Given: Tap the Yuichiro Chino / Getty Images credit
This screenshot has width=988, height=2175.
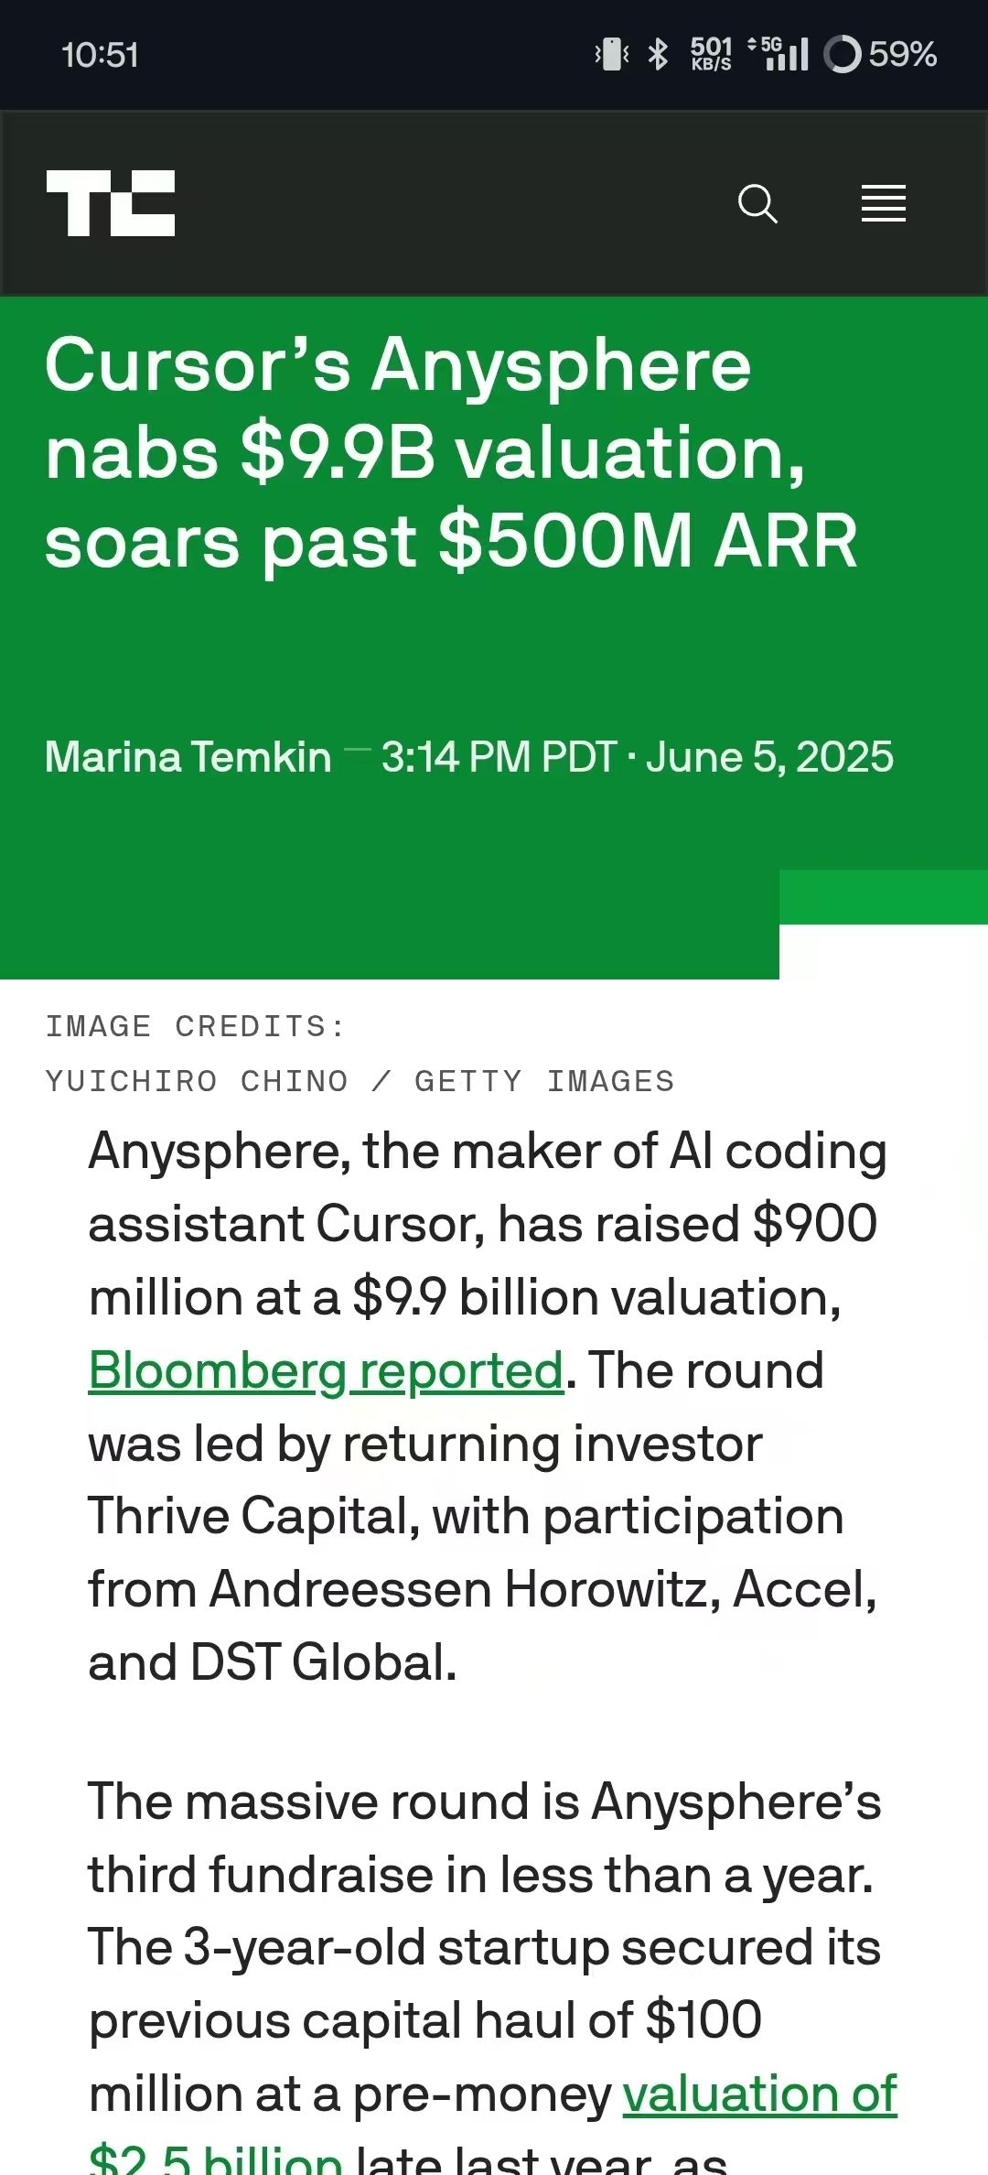Looking at the screenshot, I should click(x=360, y=1081).
